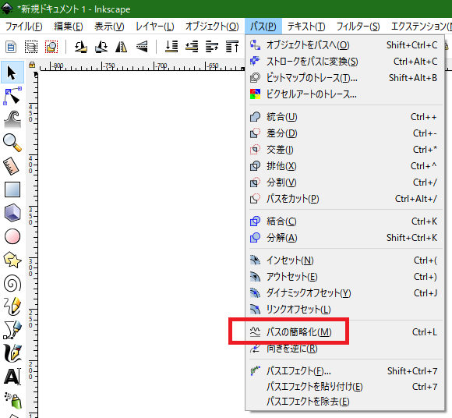The height and width of the screenshot is (418, 452).
Task: Select the Node edit tool
Action: (x=12, y=96)
